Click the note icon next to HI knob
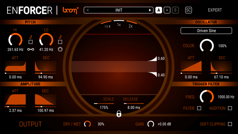This screenshot has height=134, width=238. coord(31,37)
